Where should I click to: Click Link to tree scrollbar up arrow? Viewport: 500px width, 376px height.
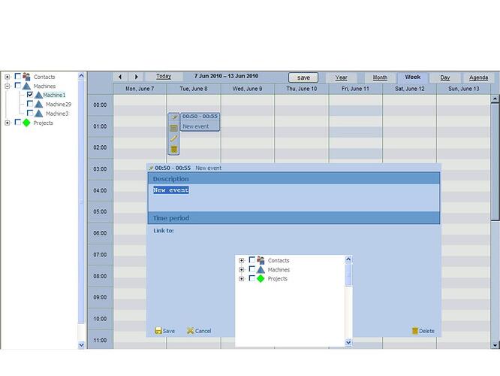348,259
